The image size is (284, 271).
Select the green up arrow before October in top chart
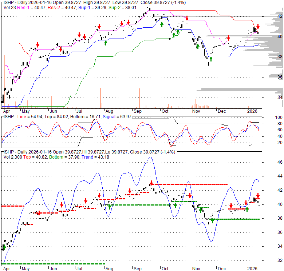coord(162,24)
